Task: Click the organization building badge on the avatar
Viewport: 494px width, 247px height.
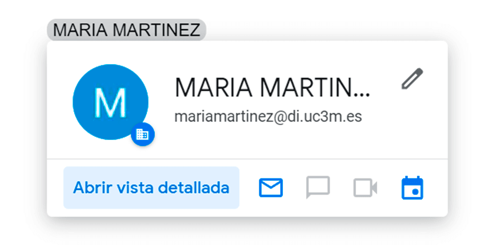Action: pyautogui.click(x=143, y=134)
